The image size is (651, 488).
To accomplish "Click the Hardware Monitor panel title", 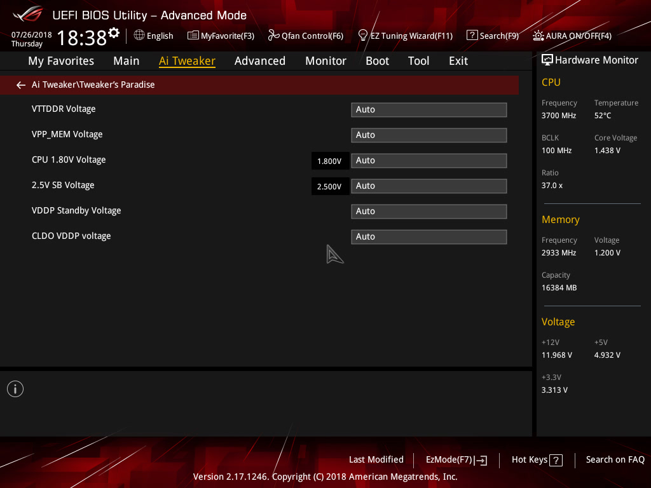I will point(596,60).
